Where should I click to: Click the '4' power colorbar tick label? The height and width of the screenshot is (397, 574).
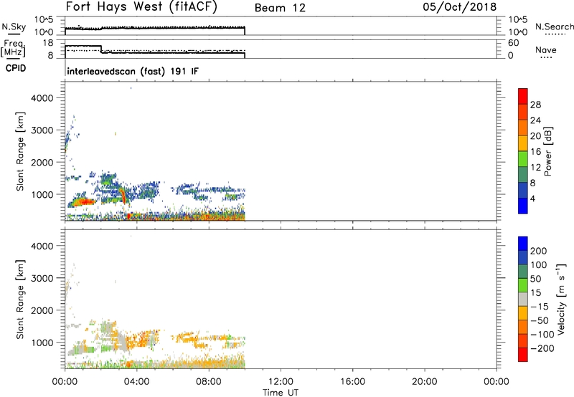(x=532, y=199)
